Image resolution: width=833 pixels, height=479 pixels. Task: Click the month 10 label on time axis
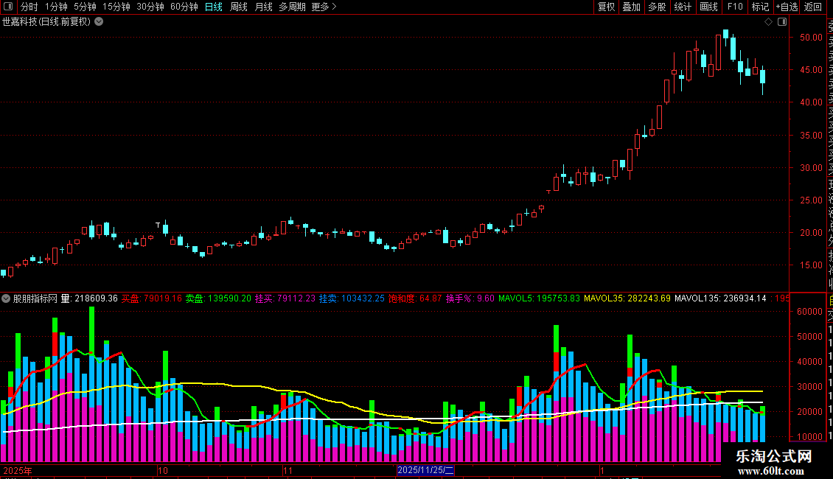tap(163, 470)
